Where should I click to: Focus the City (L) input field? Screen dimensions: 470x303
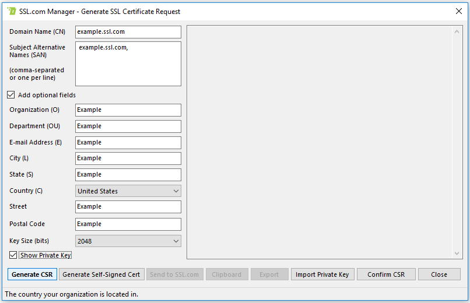click(128, 158)
